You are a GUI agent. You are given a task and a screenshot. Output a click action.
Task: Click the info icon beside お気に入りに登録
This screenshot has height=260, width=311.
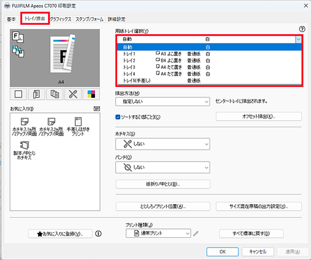(x=98, y=234)
